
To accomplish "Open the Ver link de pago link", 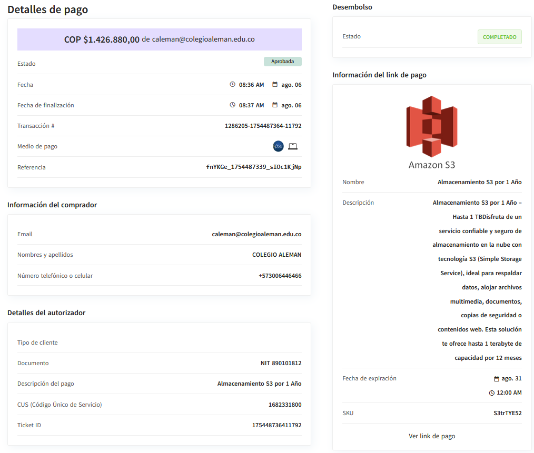I will pos(432,436).
